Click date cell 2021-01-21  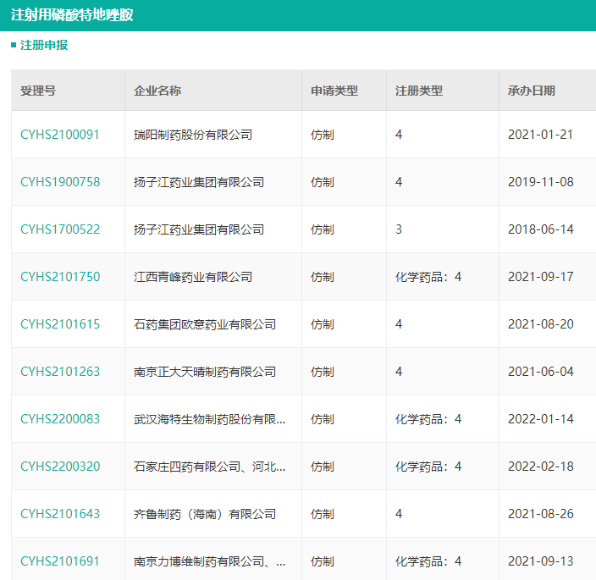coord(540,135)
